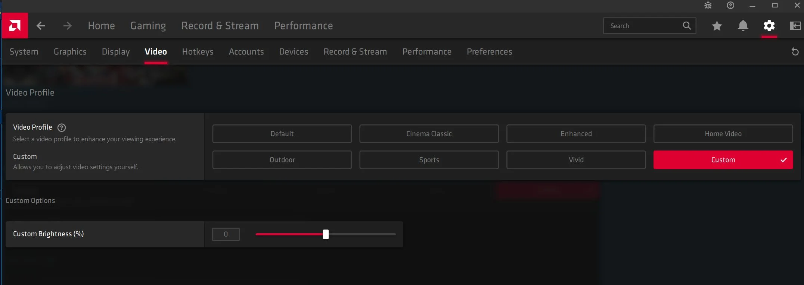804x285 pixels.
Task: Click the Custom Brightness slider handle
Action: pos(326,234)
